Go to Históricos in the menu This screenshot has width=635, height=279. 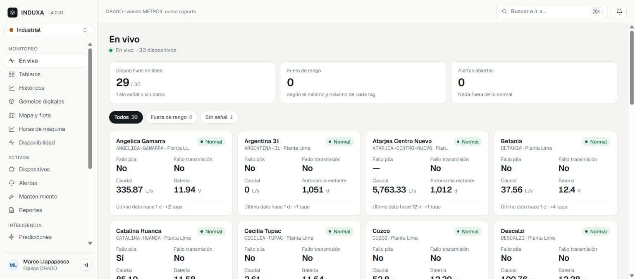(31, 88)
